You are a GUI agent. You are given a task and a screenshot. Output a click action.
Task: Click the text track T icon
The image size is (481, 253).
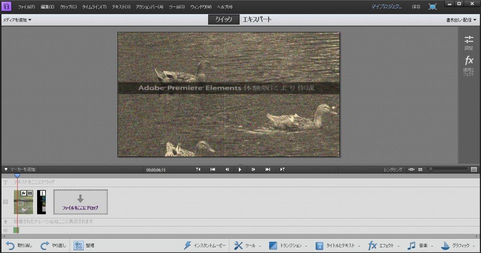6,182
